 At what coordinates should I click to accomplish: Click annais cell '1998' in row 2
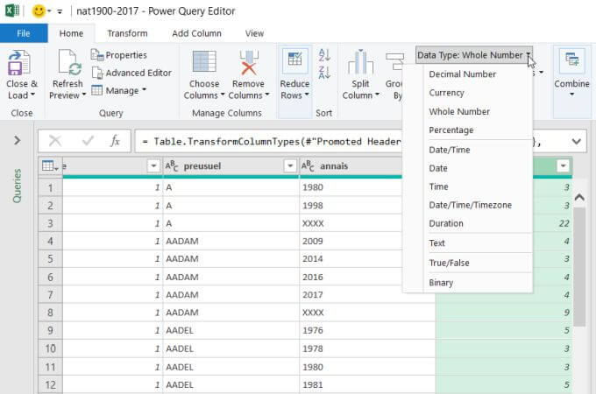point(350,206)
